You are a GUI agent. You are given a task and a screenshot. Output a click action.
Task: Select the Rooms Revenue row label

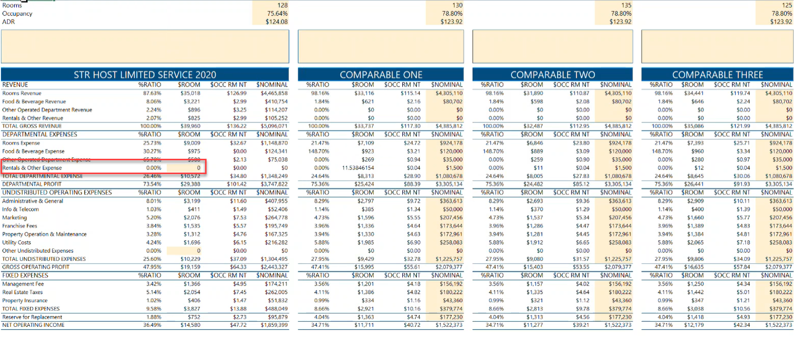(x=22, y=93)
